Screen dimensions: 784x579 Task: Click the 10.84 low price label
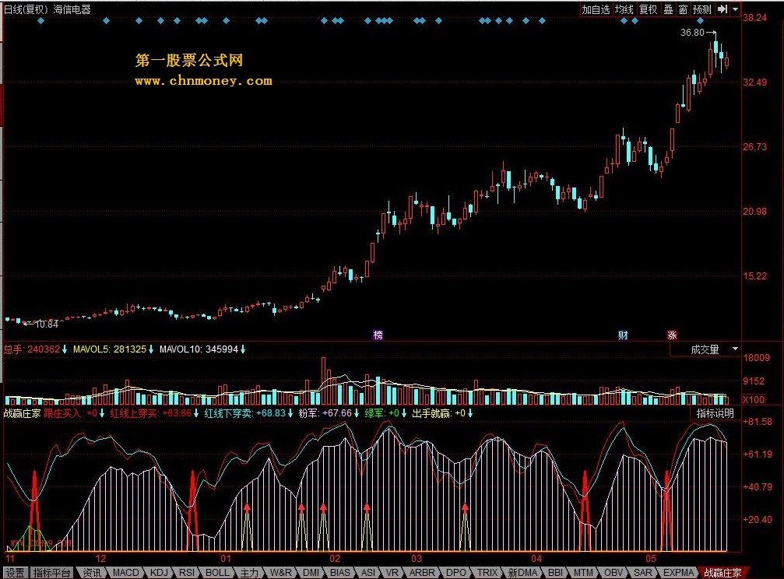[x=47, y=324]
